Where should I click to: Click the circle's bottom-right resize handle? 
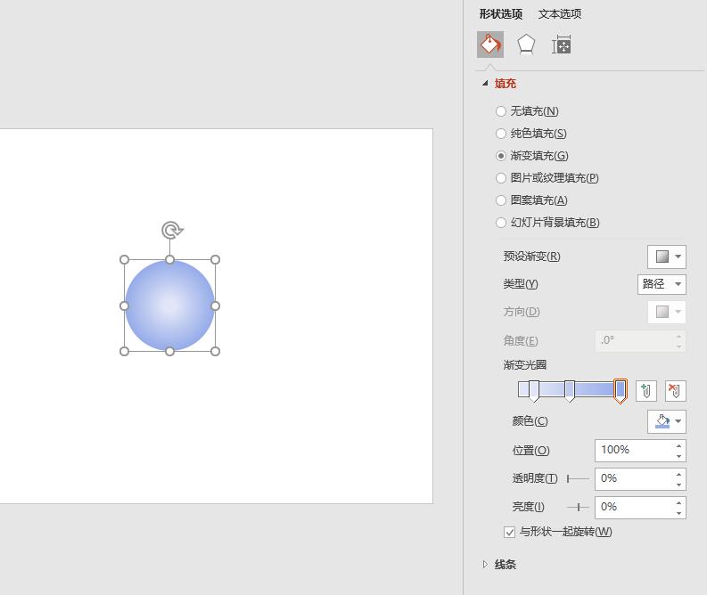click(215, 351)
